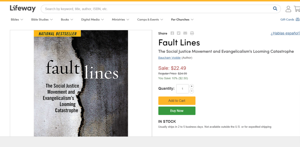The width and height of the screenshot is (300, 147).
Task: Open the user account icon
Action: (288, 9)
